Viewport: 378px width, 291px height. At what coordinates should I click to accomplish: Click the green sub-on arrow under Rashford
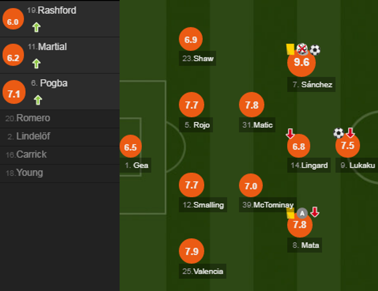(36, 27)
